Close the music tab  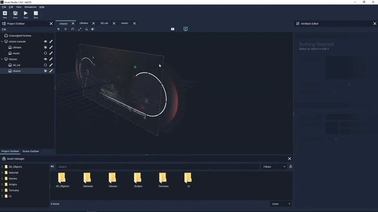click(135, 24)
